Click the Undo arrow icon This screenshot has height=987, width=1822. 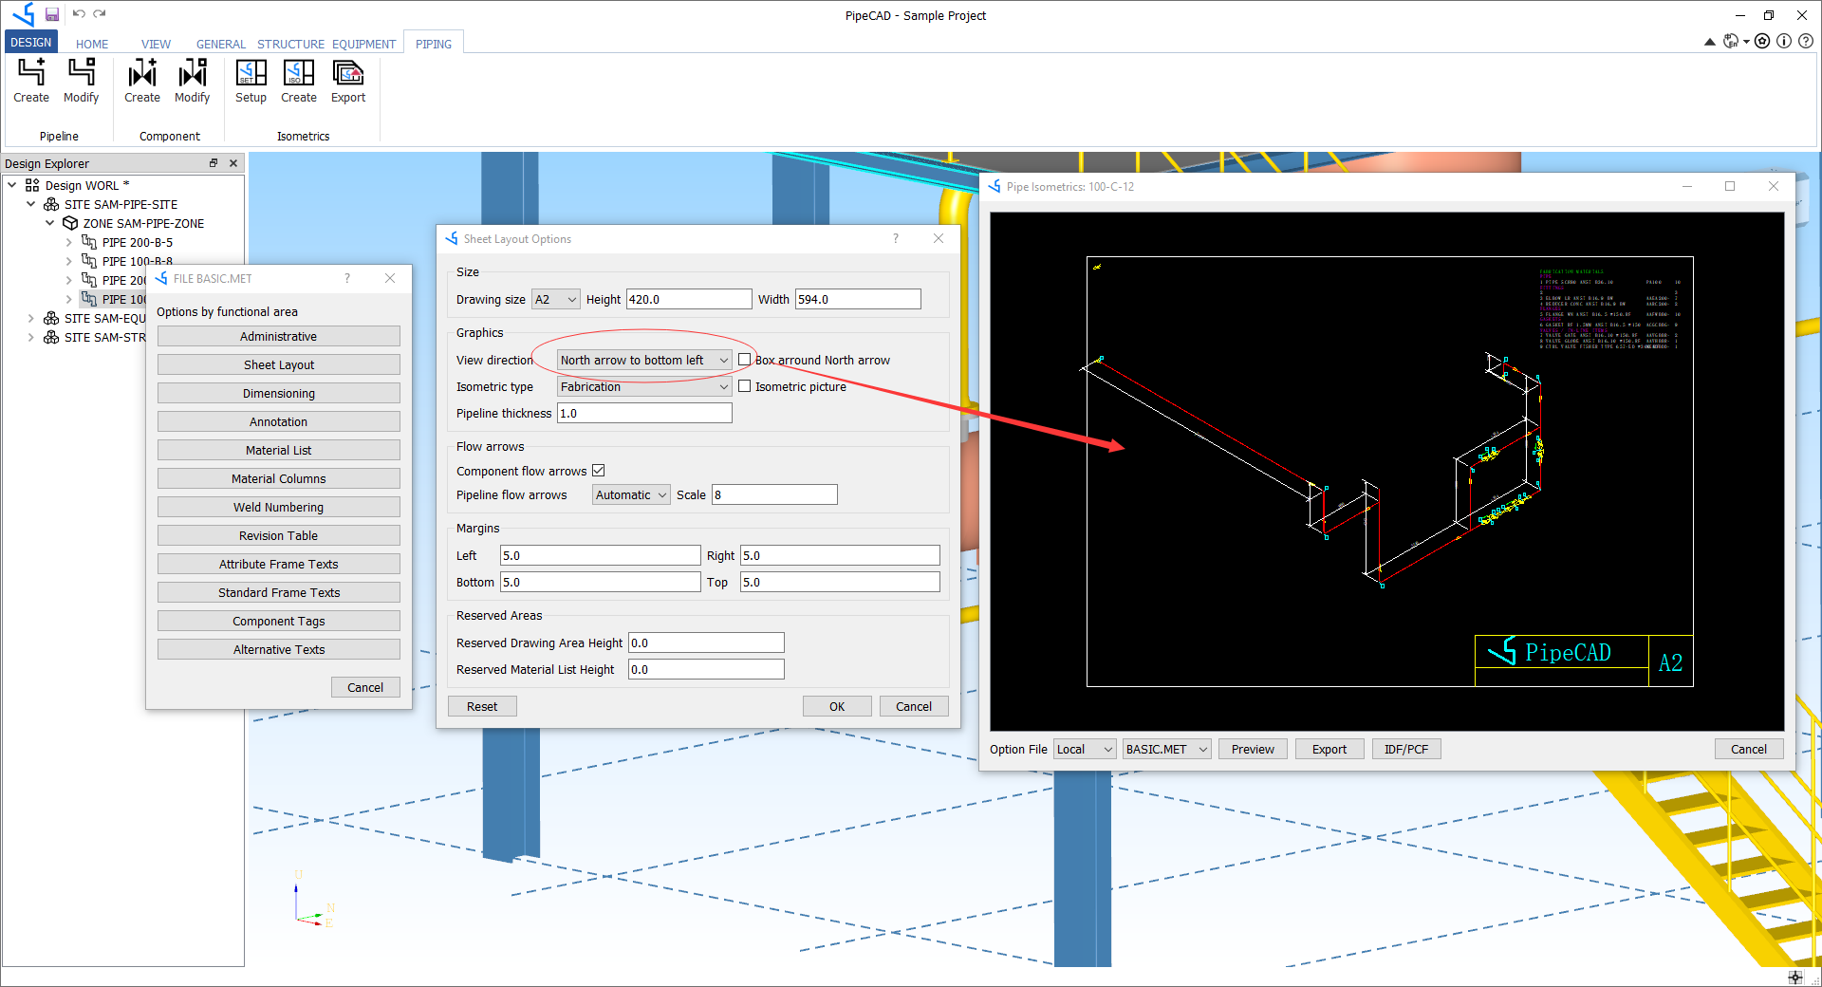coord(79,14)
